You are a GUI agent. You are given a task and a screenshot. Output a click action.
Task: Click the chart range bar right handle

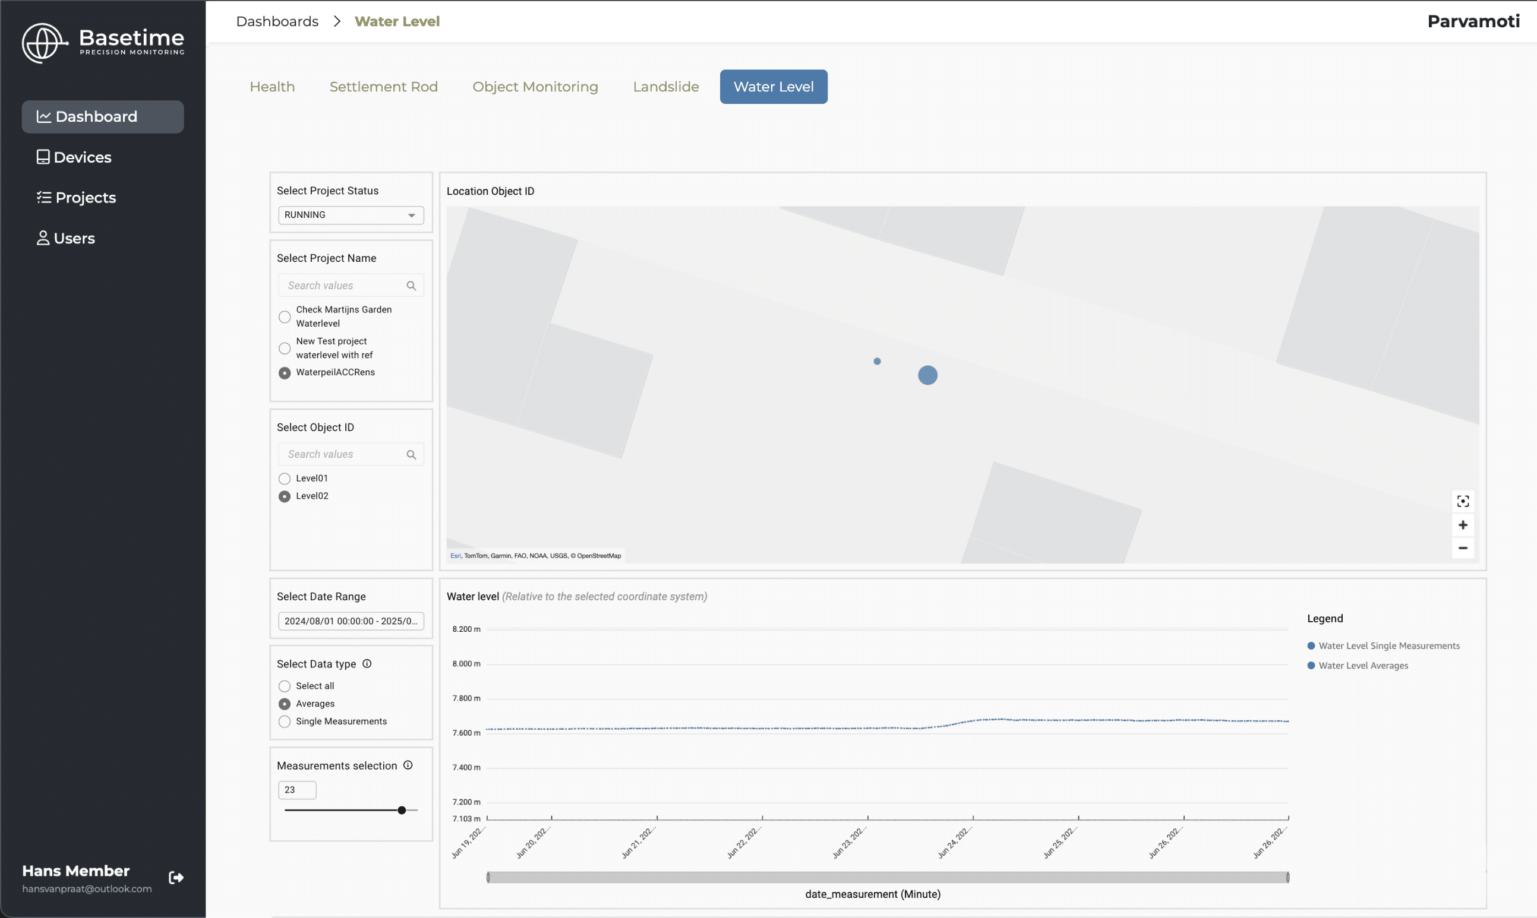point(1287,877)
